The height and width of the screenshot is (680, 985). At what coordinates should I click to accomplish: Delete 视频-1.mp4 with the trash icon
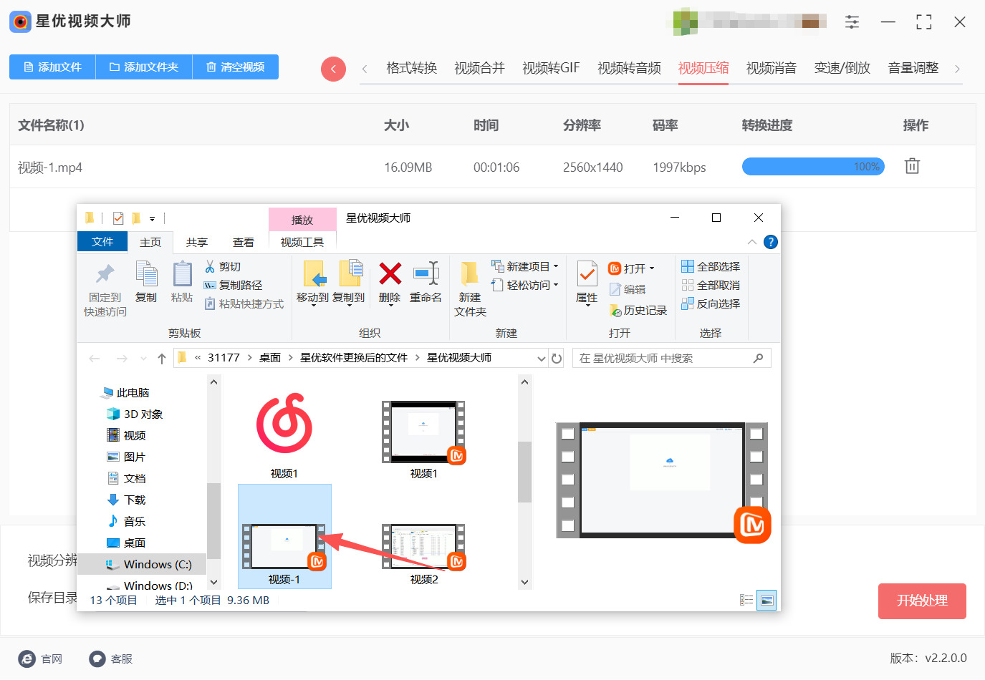(x=912, y=166)
